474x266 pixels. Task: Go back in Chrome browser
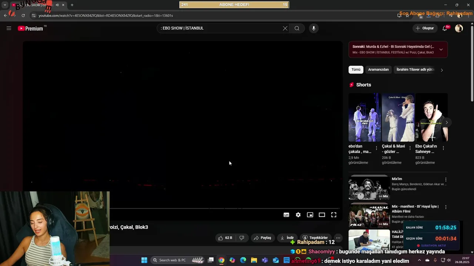[5, 16]
